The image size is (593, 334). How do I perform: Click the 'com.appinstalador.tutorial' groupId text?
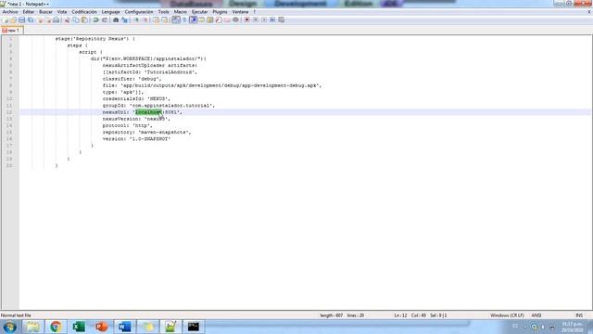pyautogui.click(x=171, y=105)
